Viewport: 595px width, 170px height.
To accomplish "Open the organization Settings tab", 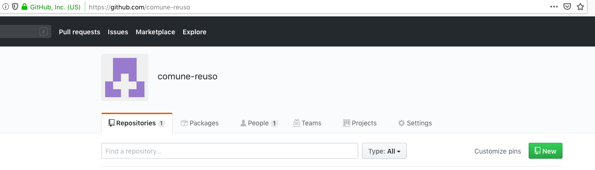I will (415, 123).
